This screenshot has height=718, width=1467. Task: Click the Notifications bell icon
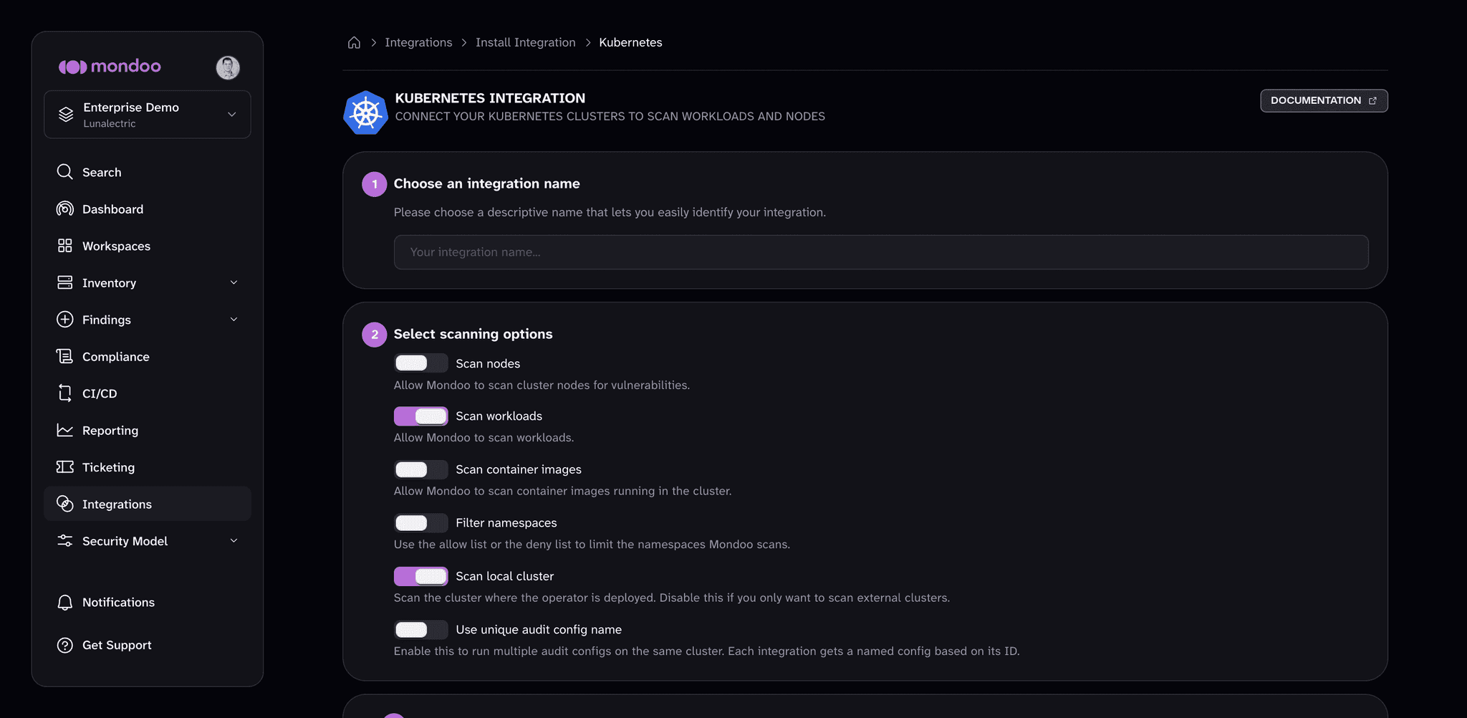[x=65, y=603]
